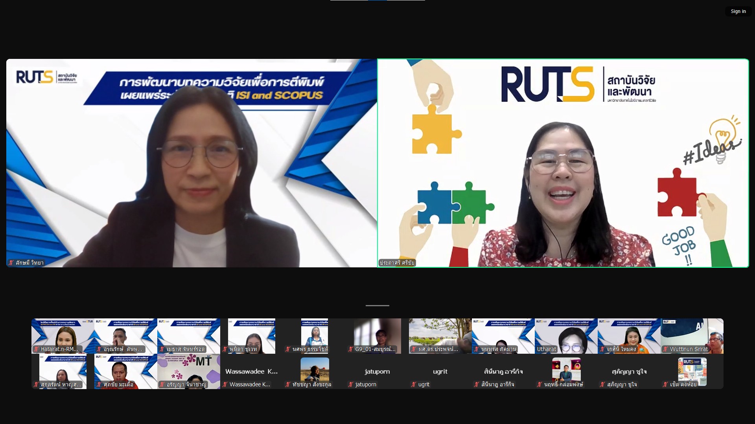Click muted mic icon for Hatairat.n-RM
This screenshot has width=755, height=424.
point(36,349)
